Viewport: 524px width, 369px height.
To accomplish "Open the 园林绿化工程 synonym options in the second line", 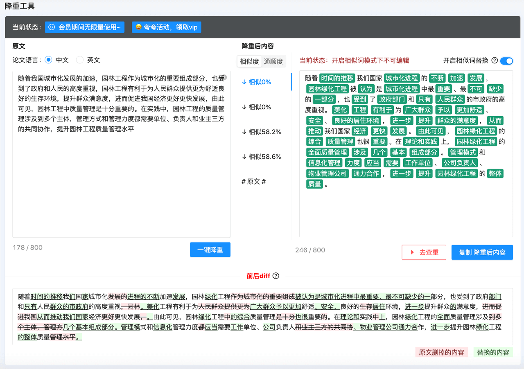I will pyautogui.click(x=327, y=88).
